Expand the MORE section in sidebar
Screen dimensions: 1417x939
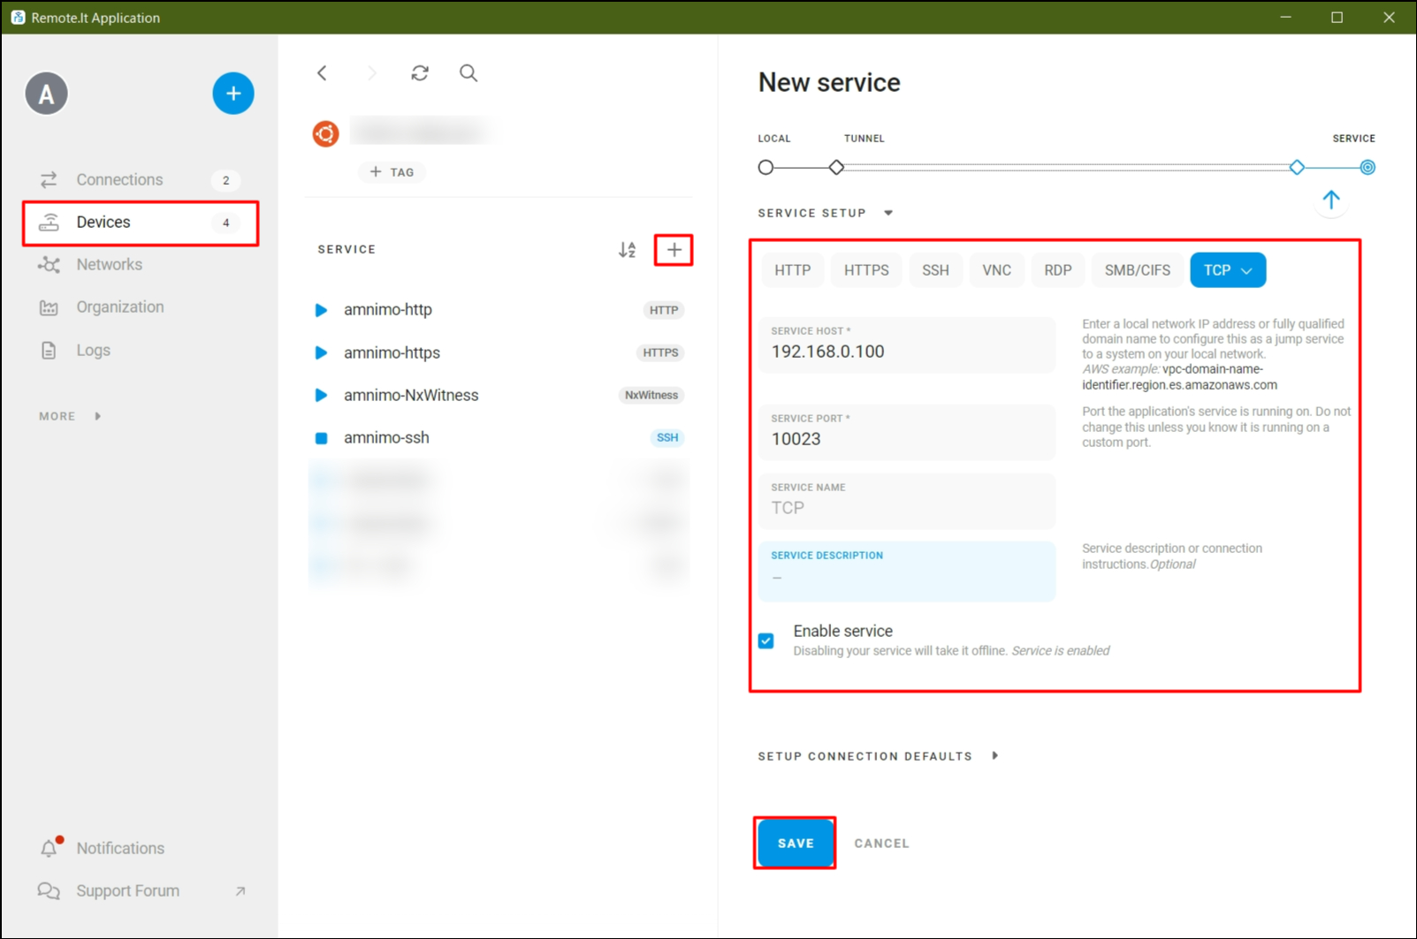tap(70, 416)
